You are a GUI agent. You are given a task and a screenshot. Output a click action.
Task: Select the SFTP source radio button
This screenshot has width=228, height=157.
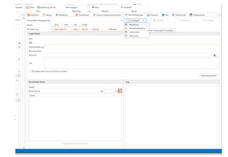point(52,25)
